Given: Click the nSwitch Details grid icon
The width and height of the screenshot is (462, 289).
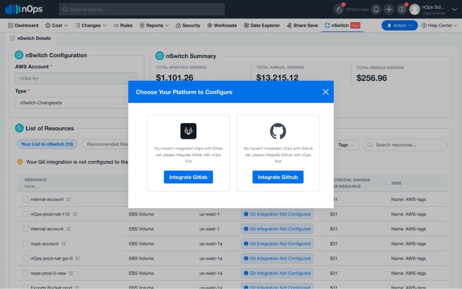Looking at the screenshot, I should point(12,38).
